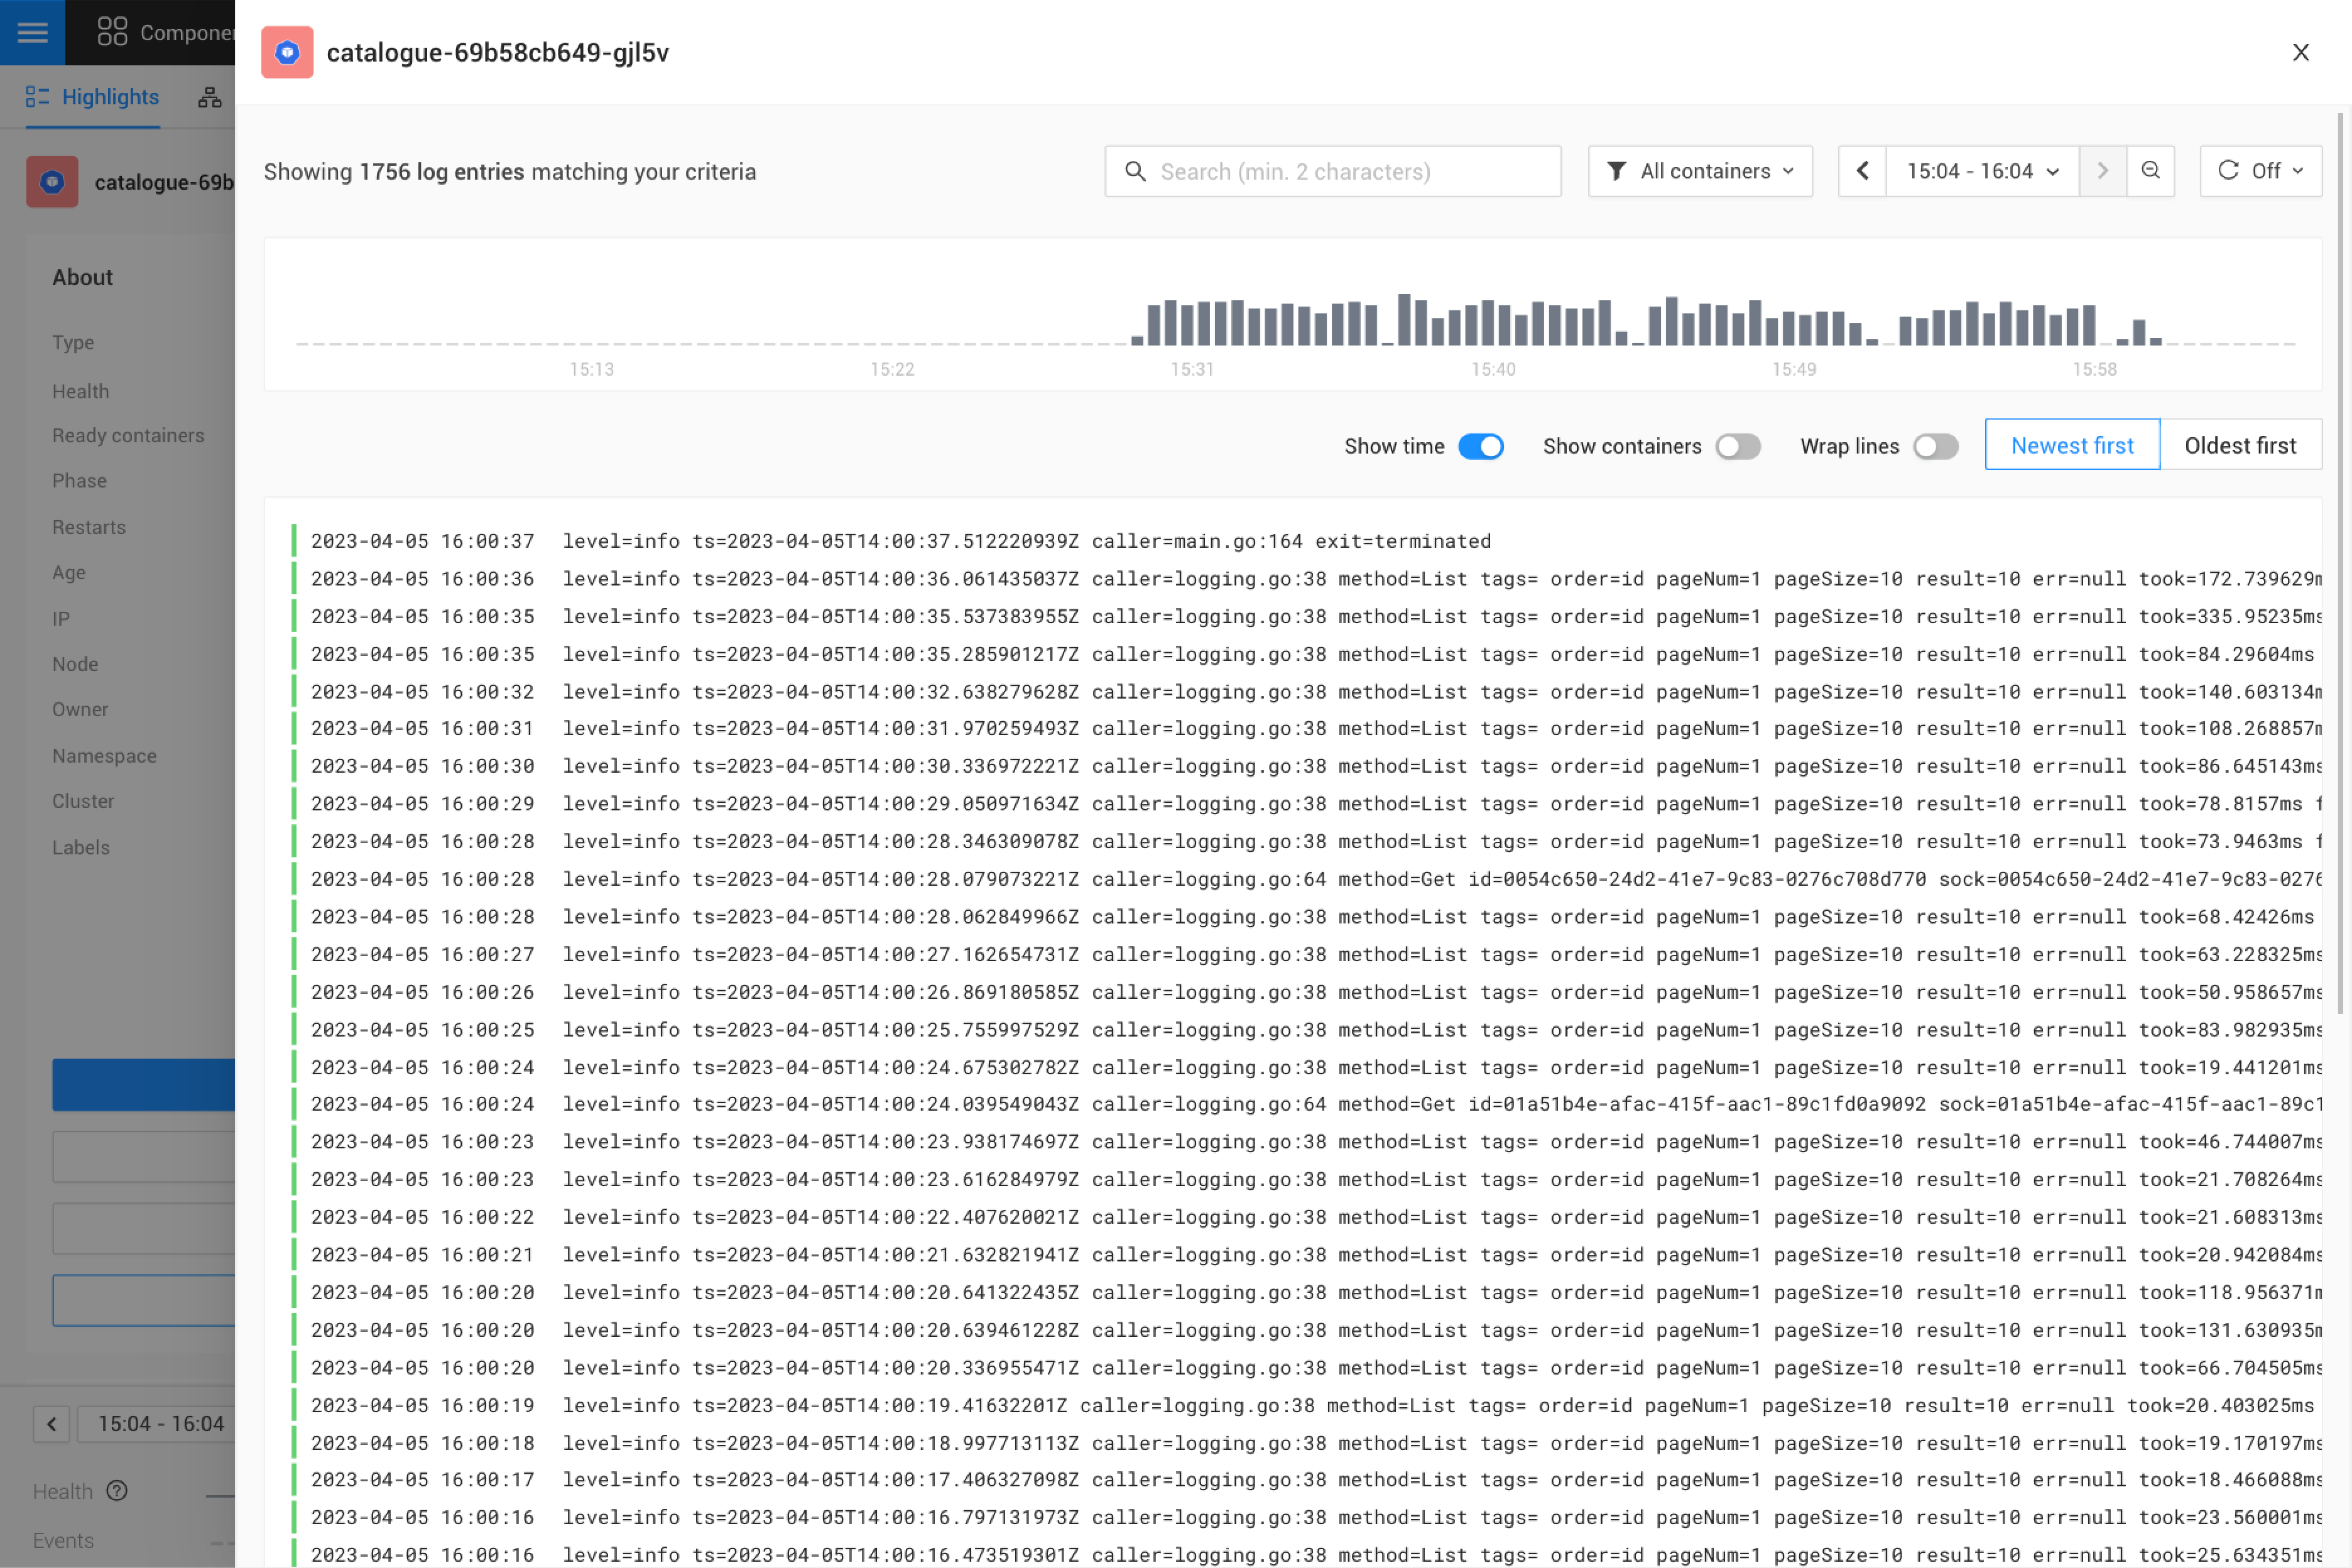Click the Newest first sort button
Viewport: 2352px width, 1568px height.
[x=2071, y=445]
